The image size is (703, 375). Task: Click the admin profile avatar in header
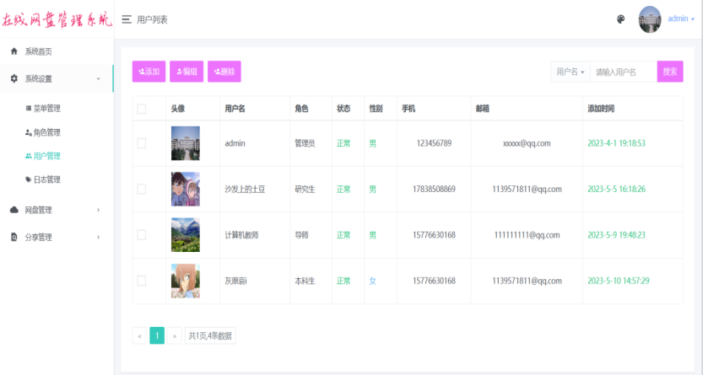[x=650, y=19]
